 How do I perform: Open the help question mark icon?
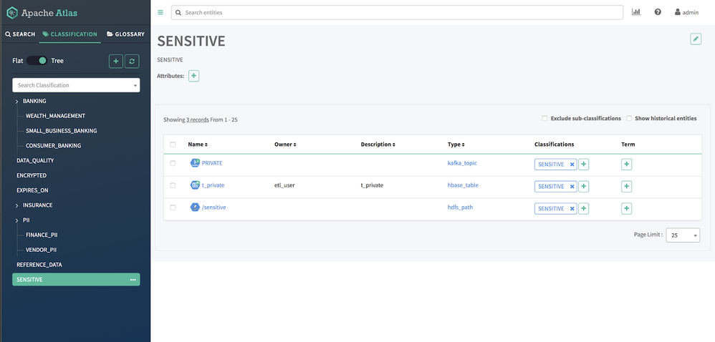pyautogui.click(x=658, y=12)
